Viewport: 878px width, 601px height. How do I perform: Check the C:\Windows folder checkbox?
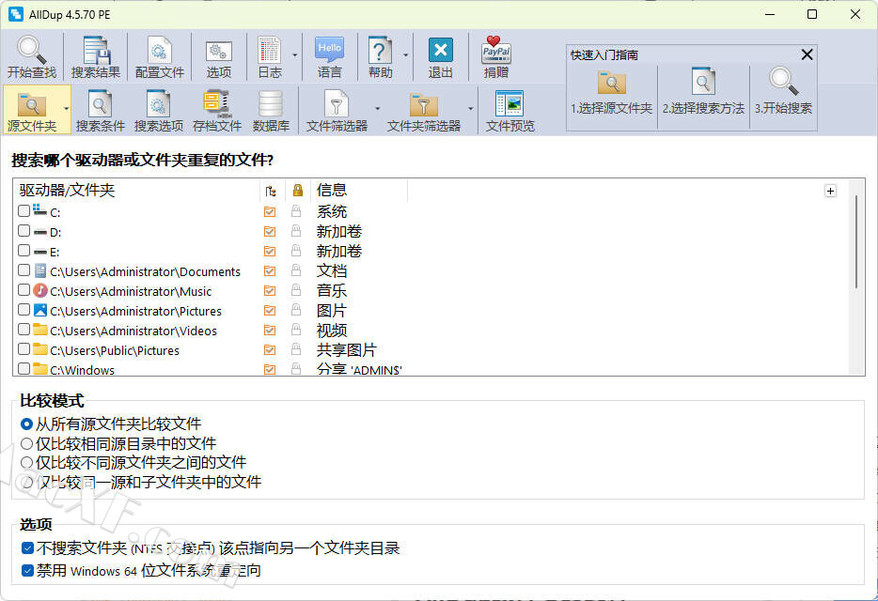(x=24, y=369)
